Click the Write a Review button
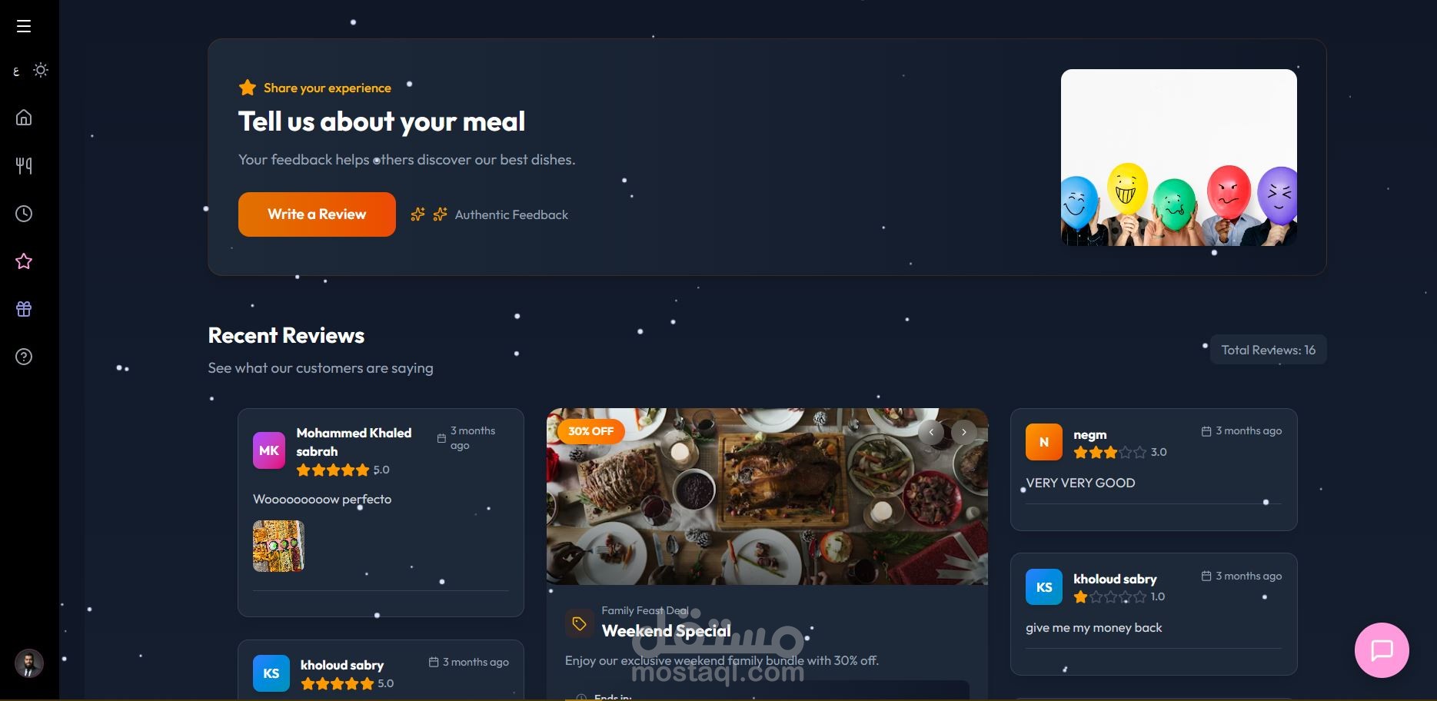 tap(317, 214)
